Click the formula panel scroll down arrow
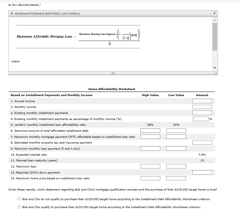The height and width of the screenshot is (213, 239). point(215,68)
